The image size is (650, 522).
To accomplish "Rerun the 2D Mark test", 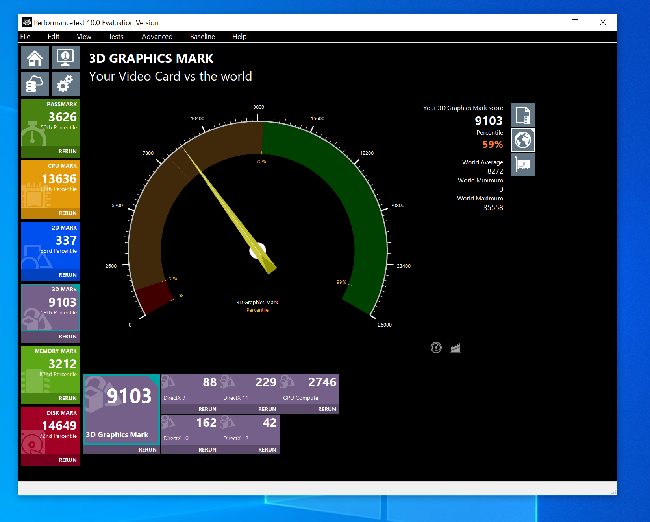I will point(68,275).
